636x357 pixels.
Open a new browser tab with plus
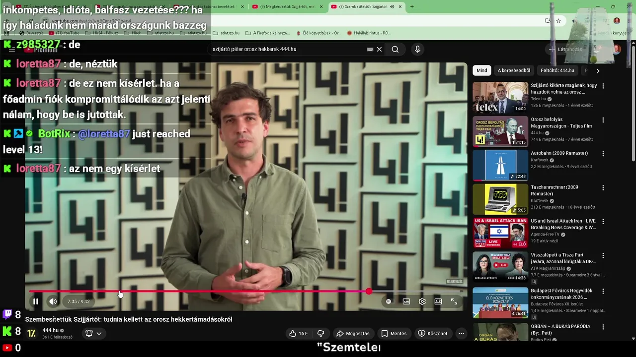(x=412, y=6)
